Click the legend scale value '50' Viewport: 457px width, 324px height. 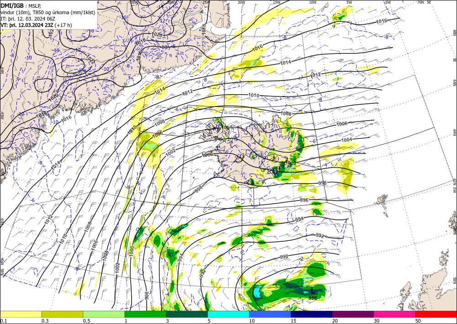[418, 321]
